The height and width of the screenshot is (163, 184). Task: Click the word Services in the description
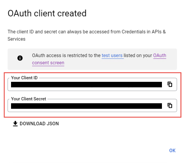[17, 39]
